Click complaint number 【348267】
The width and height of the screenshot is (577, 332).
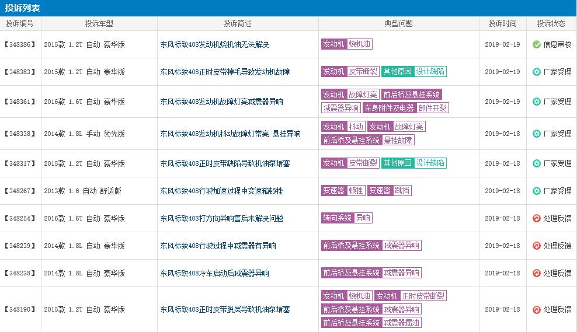pos(20,191)
